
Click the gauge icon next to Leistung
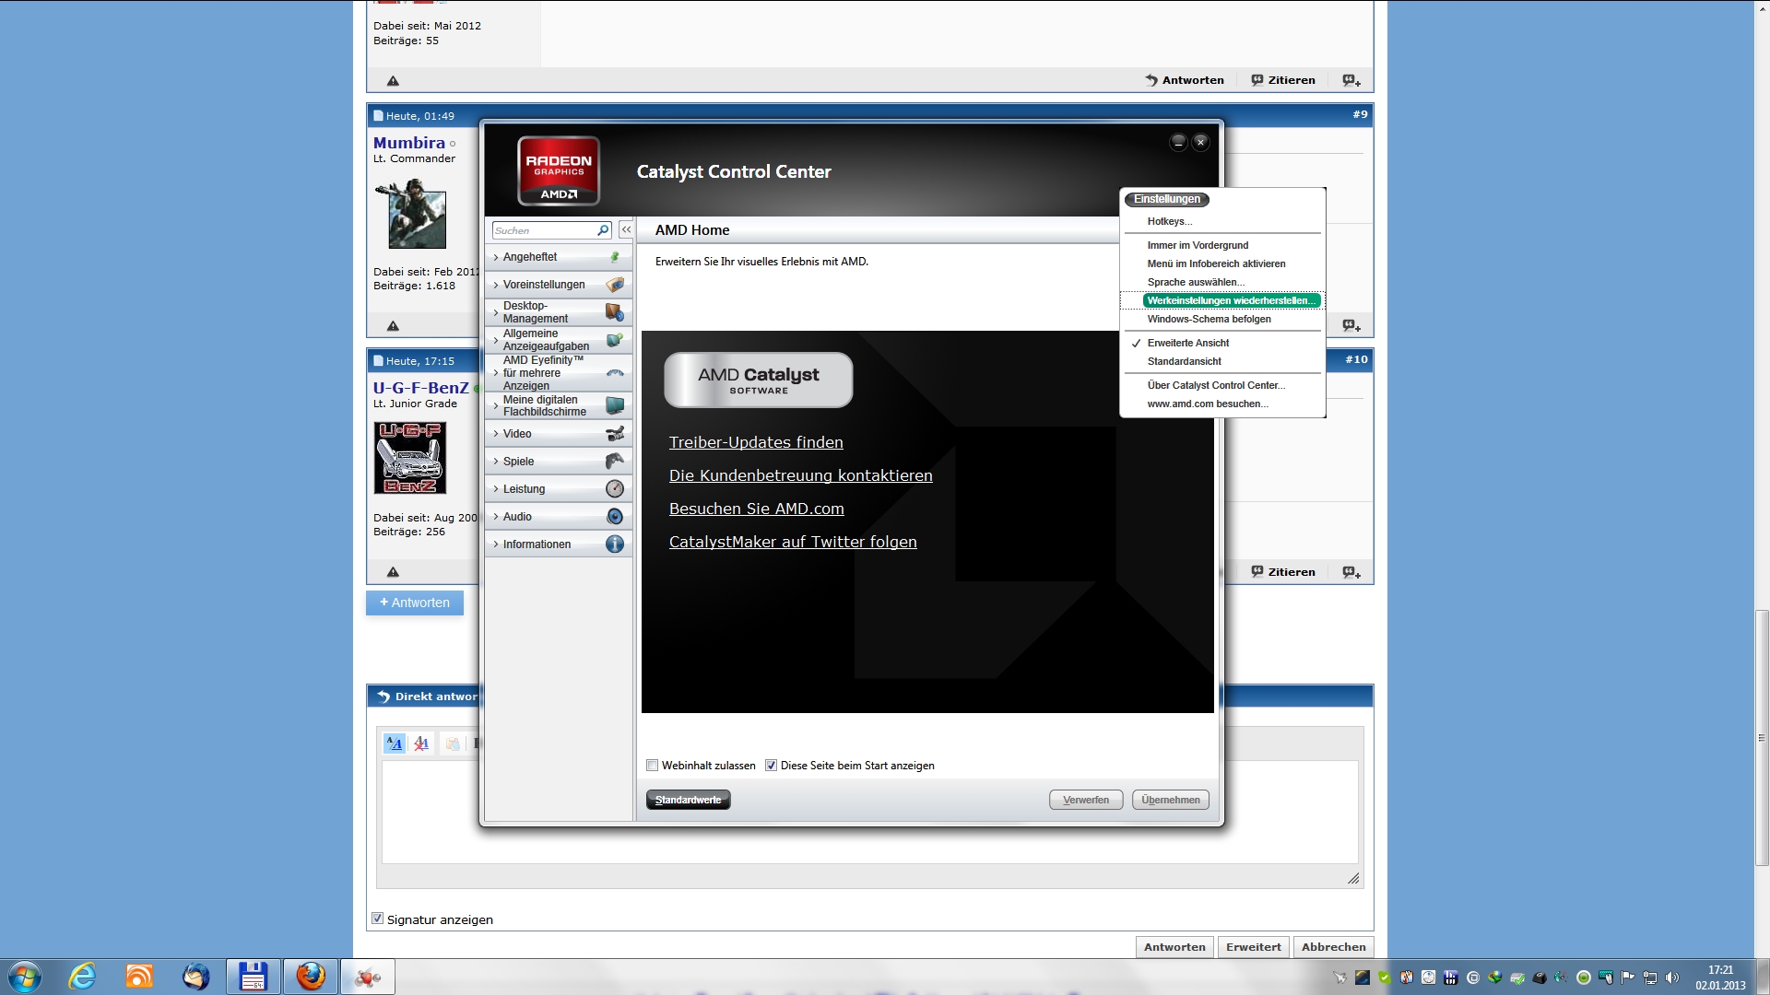point(615,488)
